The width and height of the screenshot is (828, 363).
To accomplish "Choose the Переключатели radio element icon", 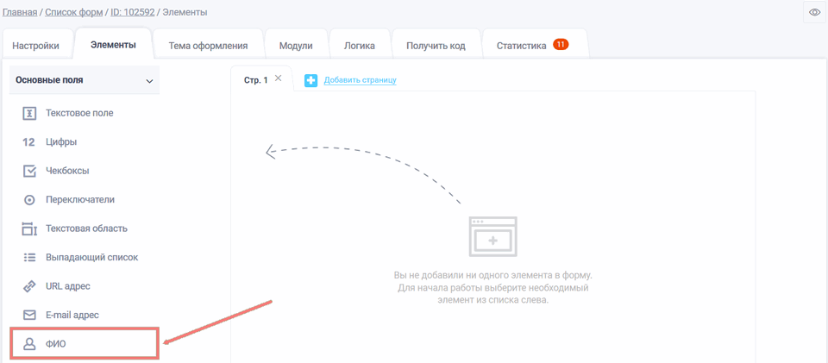I will 29,200.
